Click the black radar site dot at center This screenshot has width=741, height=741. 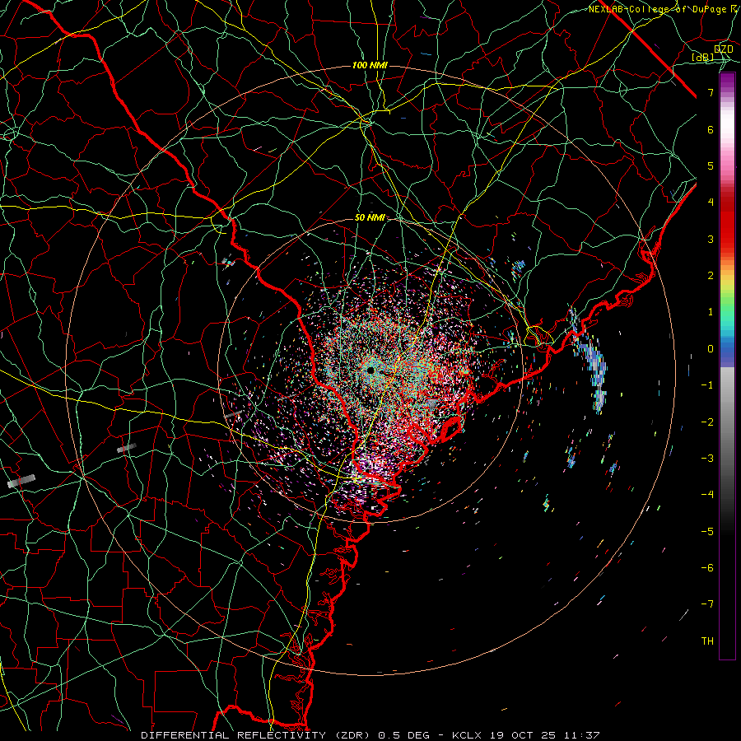tap(371, 370)
